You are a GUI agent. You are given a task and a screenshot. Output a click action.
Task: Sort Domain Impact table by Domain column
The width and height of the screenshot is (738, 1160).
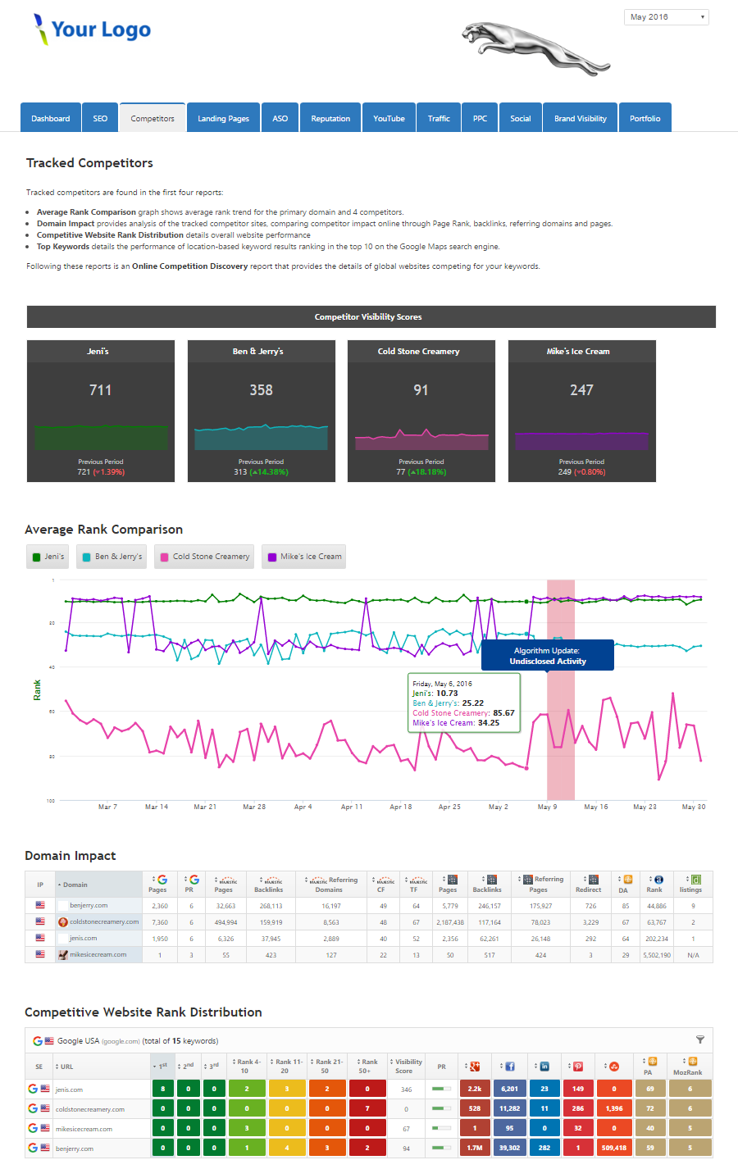[75, 885]
